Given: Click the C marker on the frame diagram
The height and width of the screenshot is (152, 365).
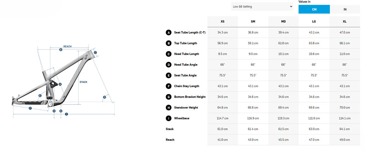Looking at the screenshot, I should pyautogui.click(x=95, y=52).
